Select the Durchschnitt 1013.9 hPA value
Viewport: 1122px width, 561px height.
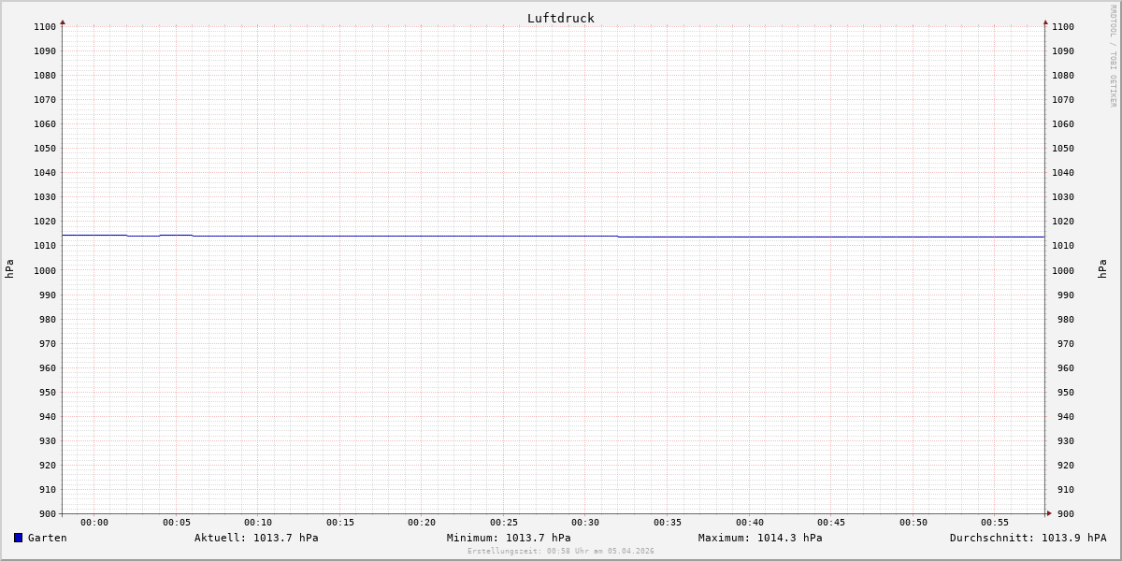pyautogui.click(x=1028, y=538)
